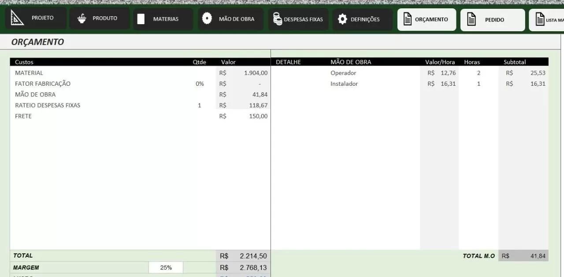
Task: Select the margin result 2.768,13
Action: 253,267
